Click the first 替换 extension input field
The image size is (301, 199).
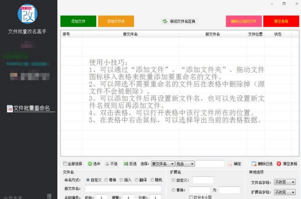click(x=200, y=190)
